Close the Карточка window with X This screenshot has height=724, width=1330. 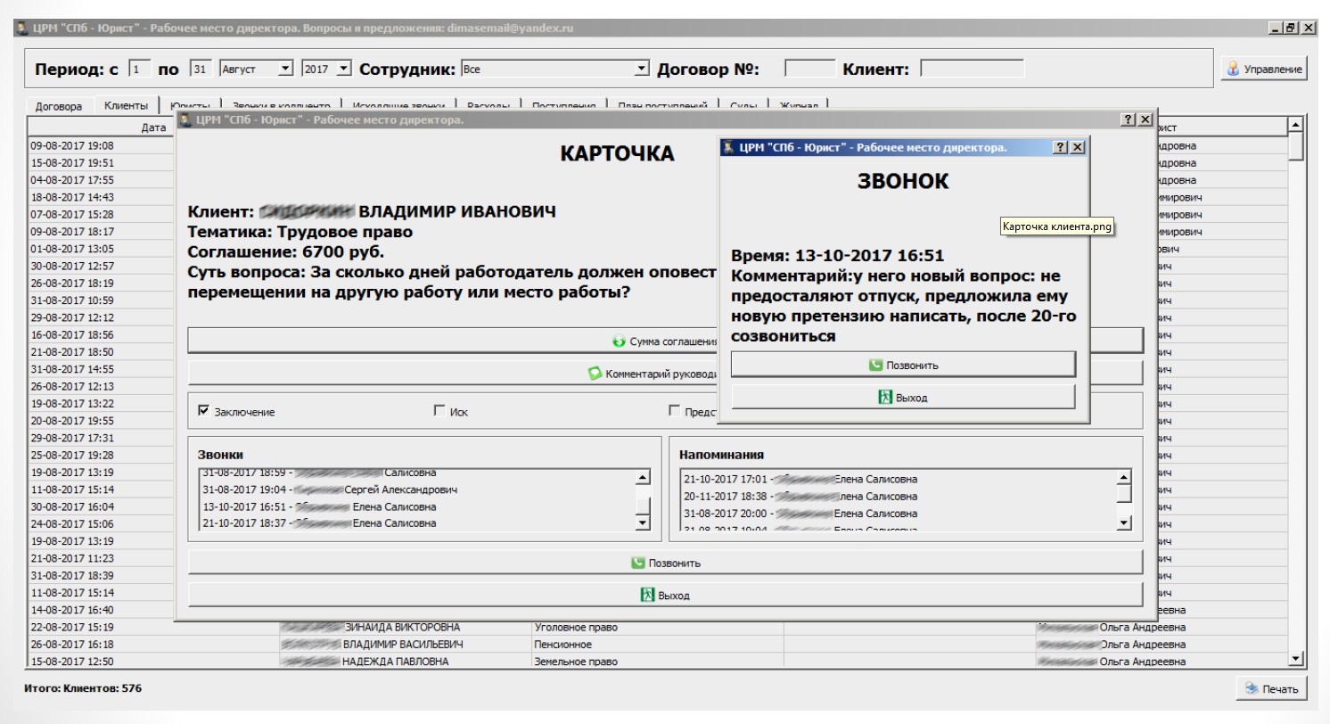1145,119
